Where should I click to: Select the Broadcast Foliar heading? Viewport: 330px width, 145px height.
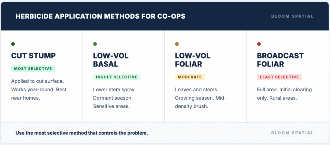pyautogui.click(x=280, y=60)
